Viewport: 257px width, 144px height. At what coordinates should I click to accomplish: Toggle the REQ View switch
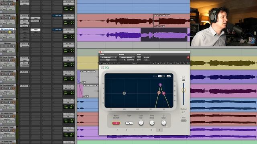161,76
